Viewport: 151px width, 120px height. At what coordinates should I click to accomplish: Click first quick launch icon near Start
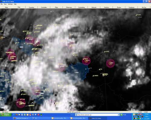tap(14, 115)
